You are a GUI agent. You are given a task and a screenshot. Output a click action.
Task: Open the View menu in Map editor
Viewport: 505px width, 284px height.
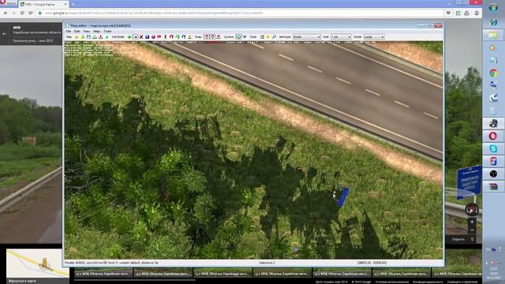[x=87, y=32]
